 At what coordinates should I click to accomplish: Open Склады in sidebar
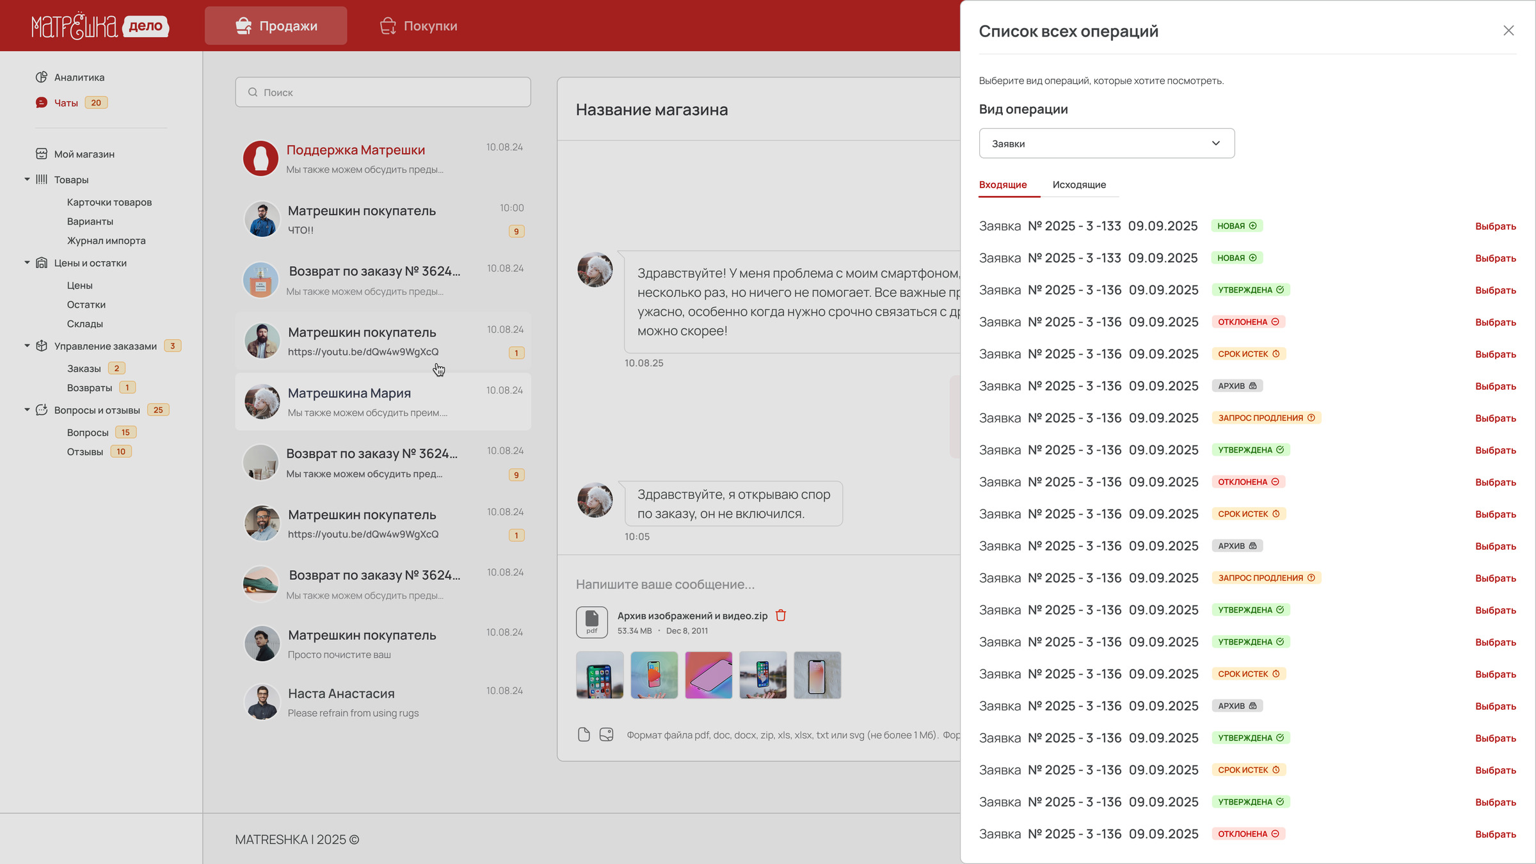click(x=85, y=324)
